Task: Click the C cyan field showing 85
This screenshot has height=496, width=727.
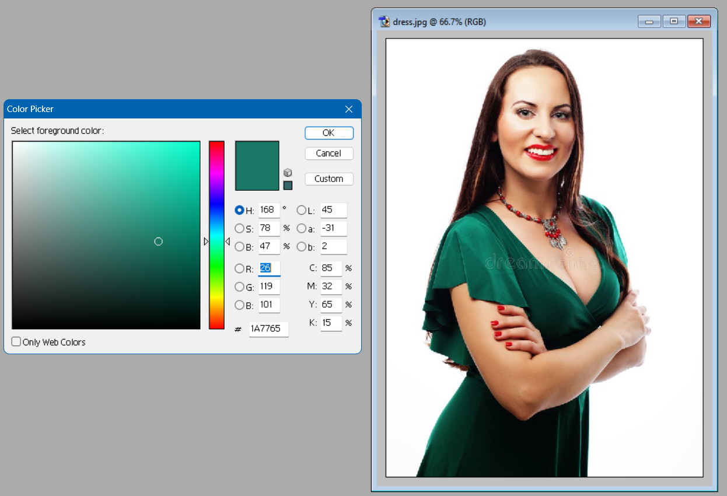Action: tap(331, 268)
